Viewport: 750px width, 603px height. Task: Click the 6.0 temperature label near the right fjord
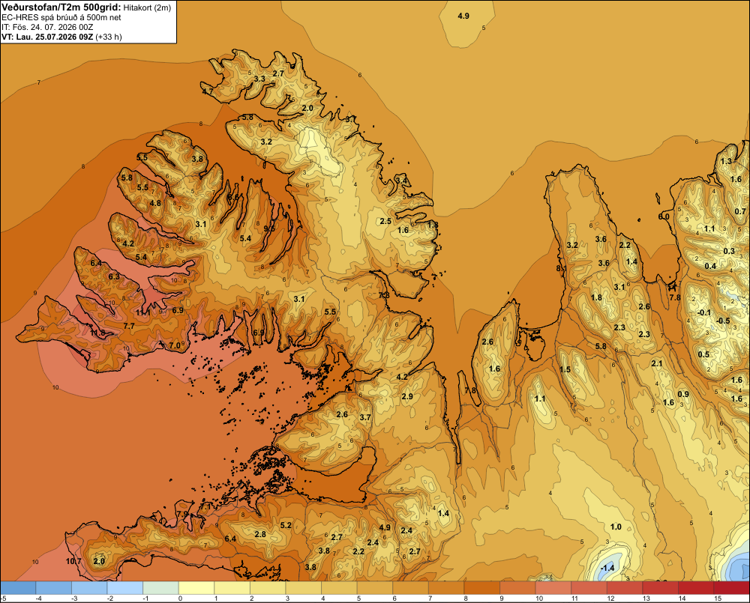pyautogui.click(x=664, y=216)
